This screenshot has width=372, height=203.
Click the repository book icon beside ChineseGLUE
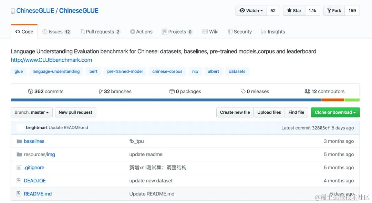tap(13, 11)
